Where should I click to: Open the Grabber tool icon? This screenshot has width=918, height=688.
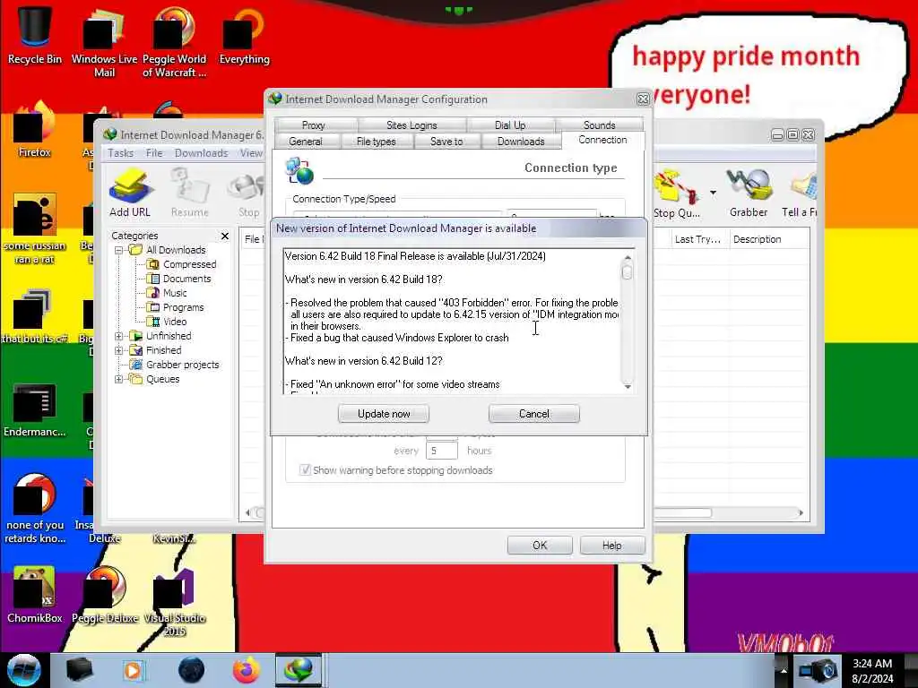click(x=749, y=193)
